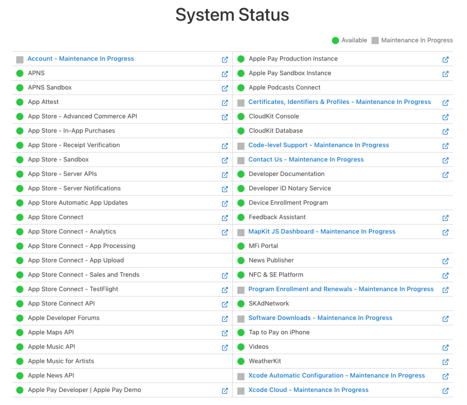This screenshot has height=405, width=467.
Task: Select Apple Podcasts Connect text
Action: [x=285, y=87]
